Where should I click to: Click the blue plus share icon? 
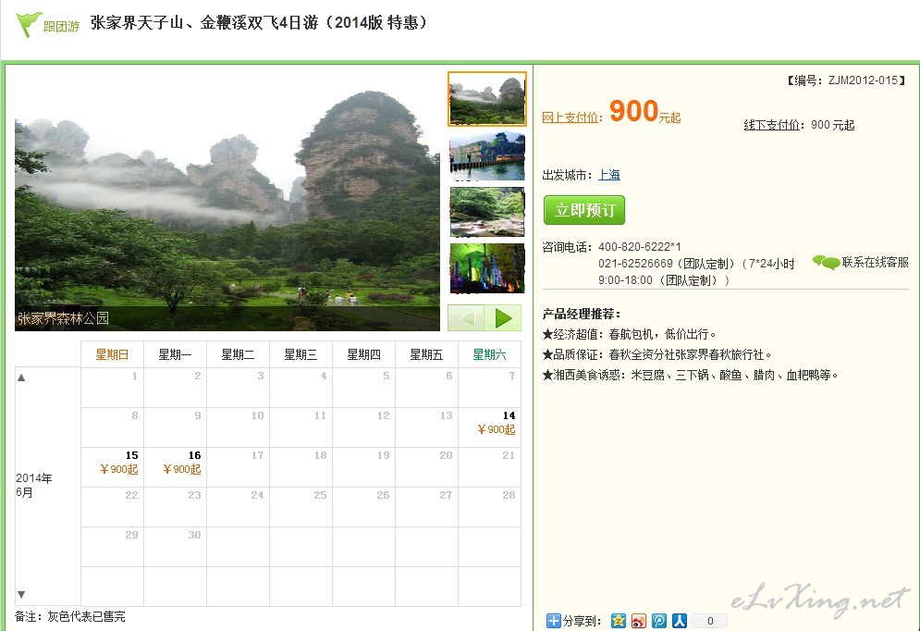point(553,621)
